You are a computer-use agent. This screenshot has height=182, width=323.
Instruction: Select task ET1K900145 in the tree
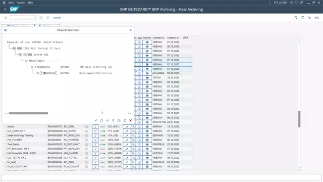[x=48, y=73]
